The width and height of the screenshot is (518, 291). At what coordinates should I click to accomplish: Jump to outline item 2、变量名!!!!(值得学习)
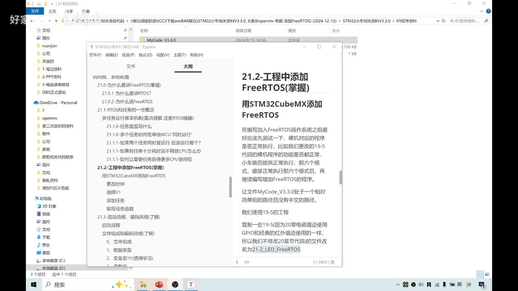click(x=129, y=258)
